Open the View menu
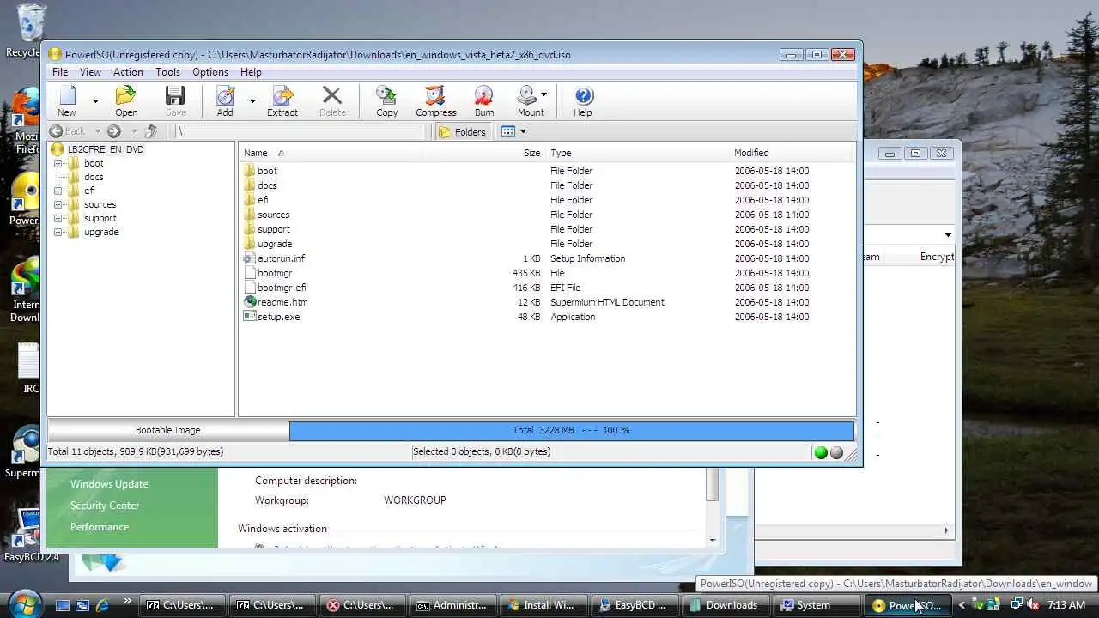This screenshot has width=1099, height=618. click(90, 72)
